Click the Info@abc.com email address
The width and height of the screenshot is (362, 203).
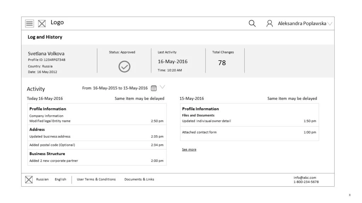coord(305,178)
